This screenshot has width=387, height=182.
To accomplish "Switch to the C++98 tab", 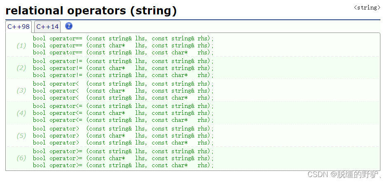I will click(19, 27).
